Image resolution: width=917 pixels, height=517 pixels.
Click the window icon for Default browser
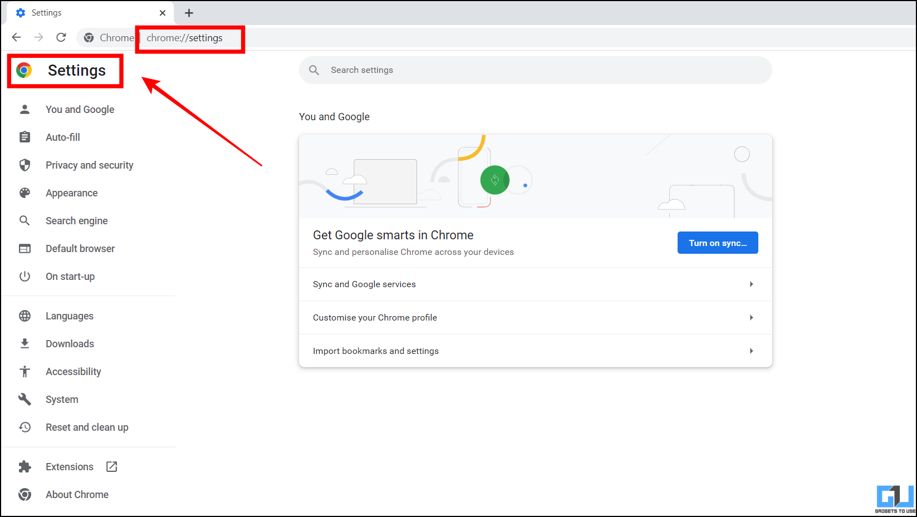(24, 249)
